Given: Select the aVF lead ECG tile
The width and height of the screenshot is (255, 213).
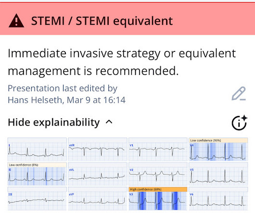Looking at the screenshot, I should [x=98, y=199].
